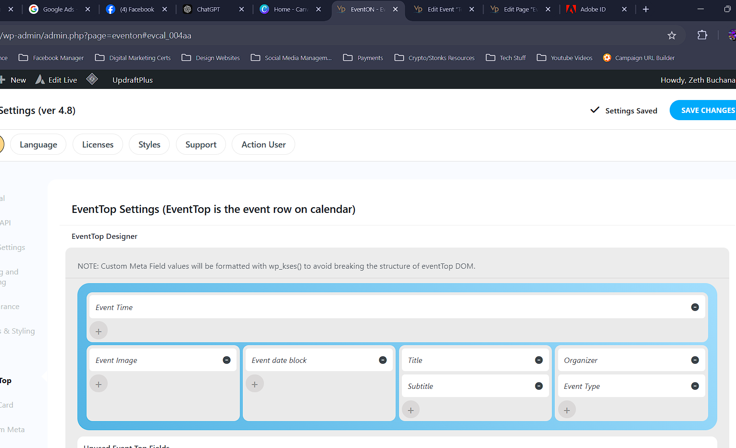Select the Event Time field block
Screen dimensions: 736x448
click(x=397, y=307)
